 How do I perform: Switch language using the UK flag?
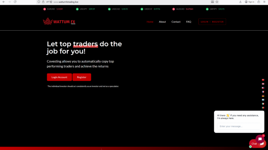(263, 84)
